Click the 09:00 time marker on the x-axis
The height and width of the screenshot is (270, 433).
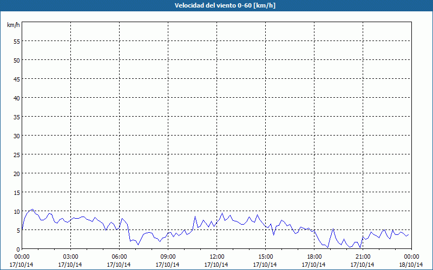click(x=168, y=256)
